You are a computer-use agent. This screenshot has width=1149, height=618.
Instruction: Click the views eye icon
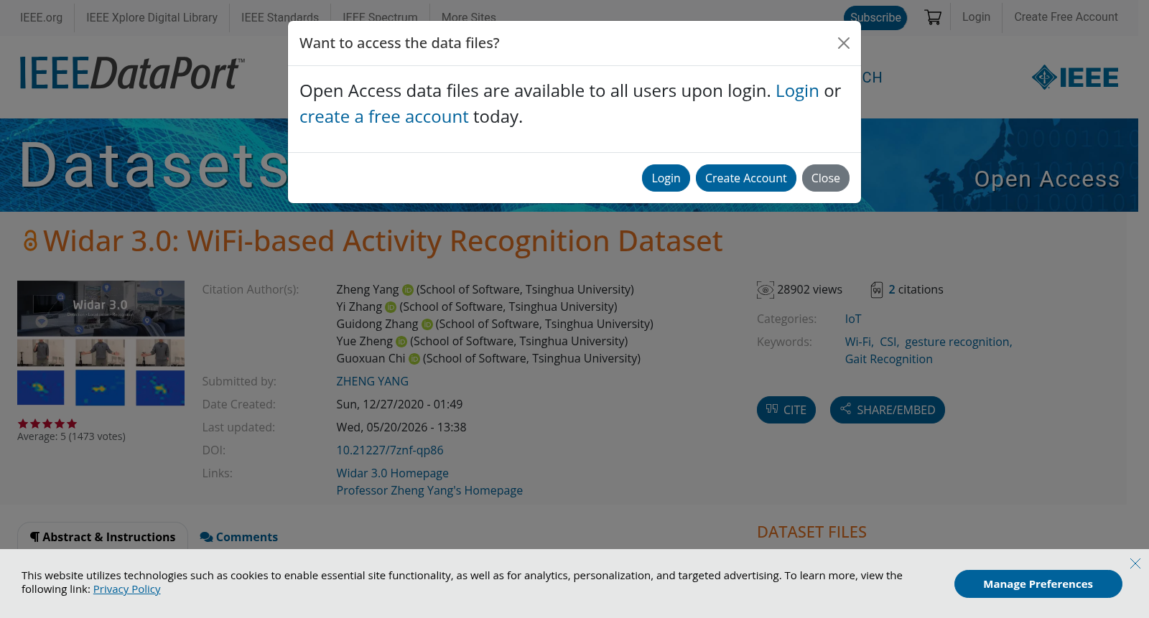pyautogui.click(x=766, y=290)
